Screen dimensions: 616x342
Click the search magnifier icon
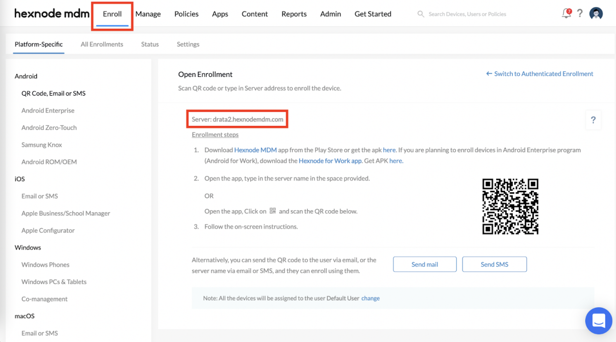click(421, 14)
